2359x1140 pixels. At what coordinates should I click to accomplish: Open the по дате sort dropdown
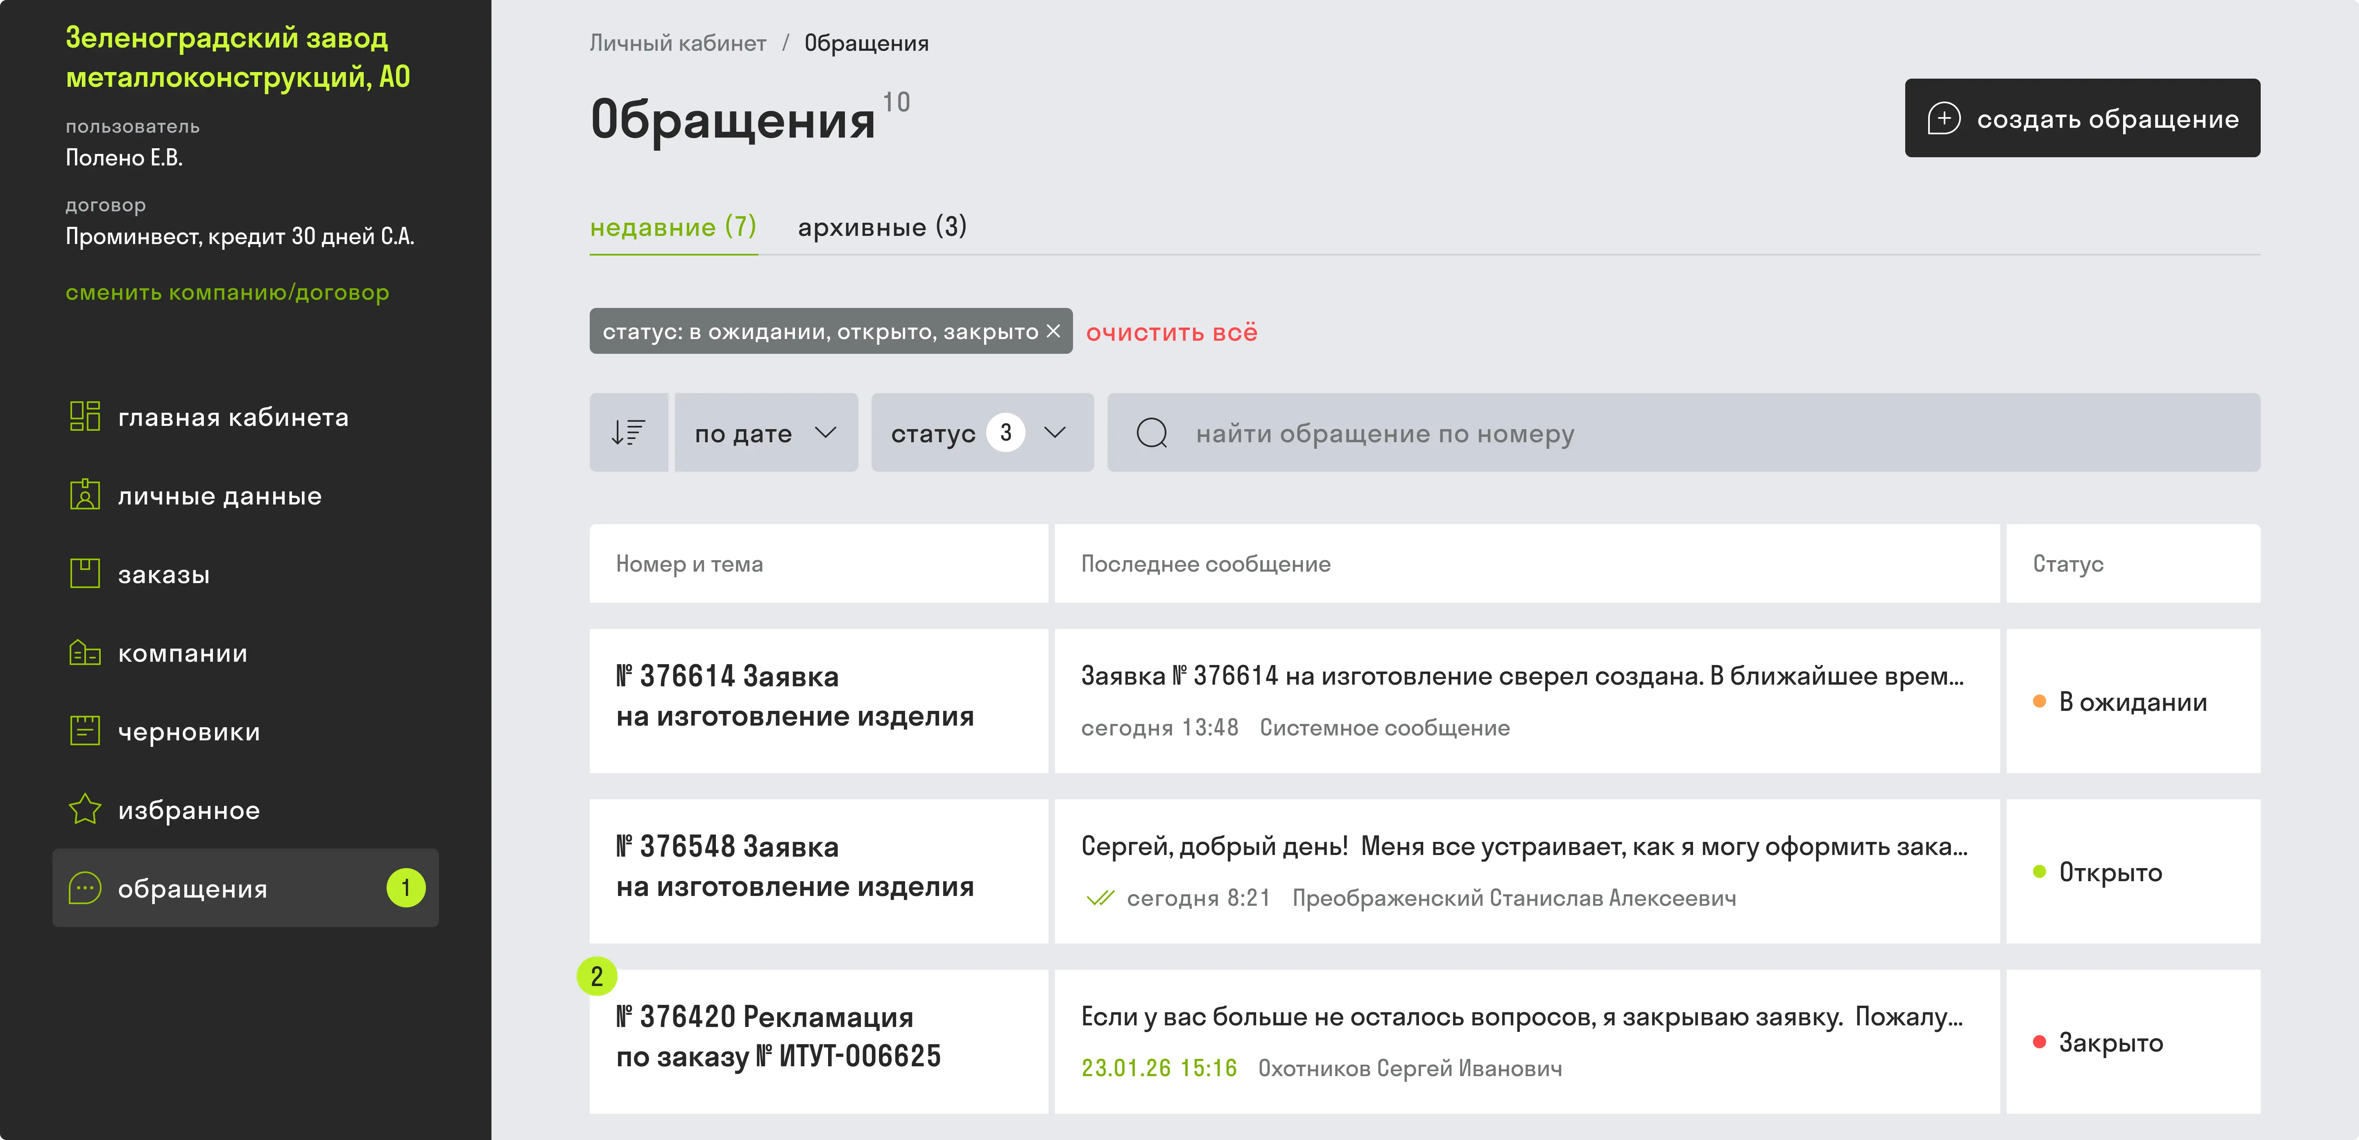pyautogui.click(x=767, y=432)
